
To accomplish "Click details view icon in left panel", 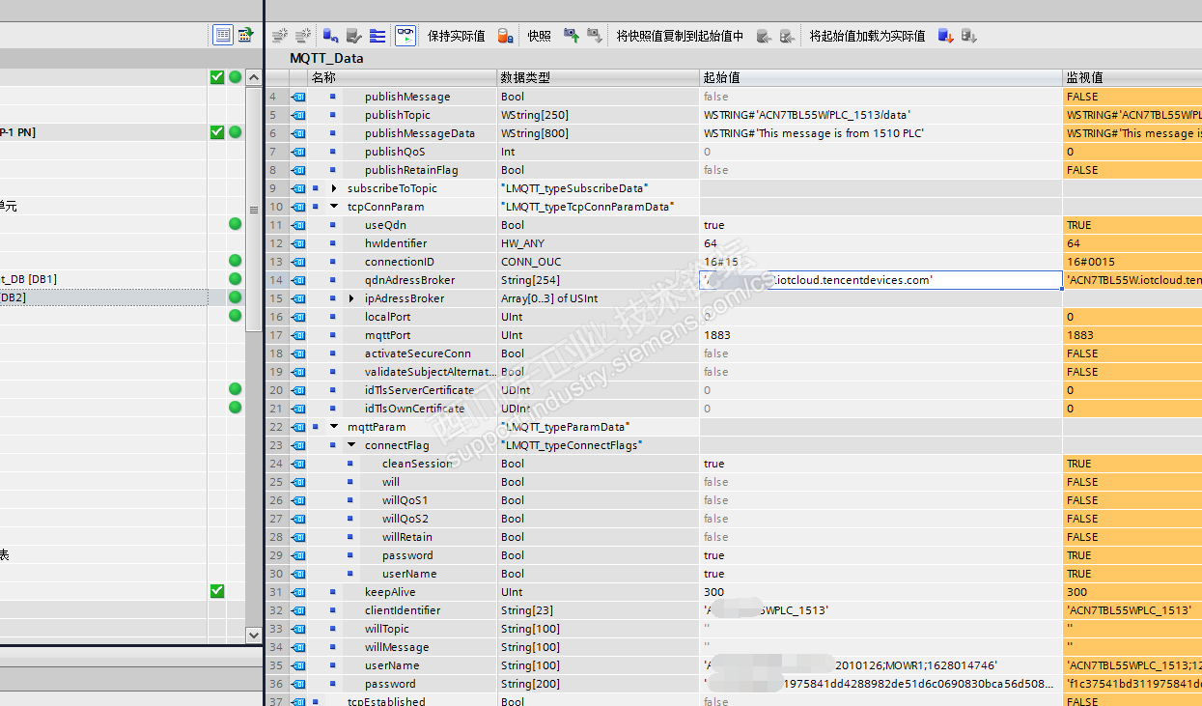I will (223, 35).
